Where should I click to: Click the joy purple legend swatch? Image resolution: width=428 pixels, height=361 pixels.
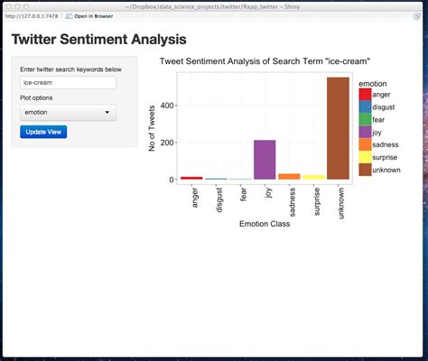point(365,133)
